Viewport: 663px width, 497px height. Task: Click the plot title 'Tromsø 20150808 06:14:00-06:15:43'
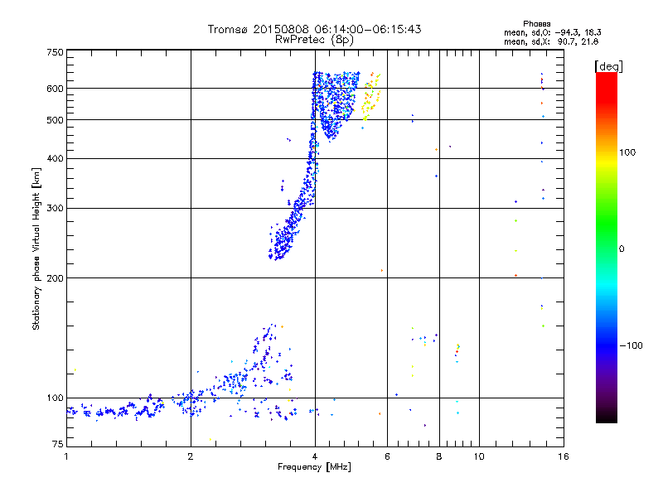coord(314,29)
